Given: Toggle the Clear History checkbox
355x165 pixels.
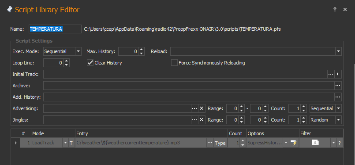Looking at the screenshot, I should click(90, 63).
